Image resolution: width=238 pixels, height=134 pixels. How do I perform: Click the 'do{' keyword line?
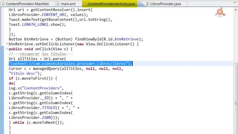[x=12, y=83]
